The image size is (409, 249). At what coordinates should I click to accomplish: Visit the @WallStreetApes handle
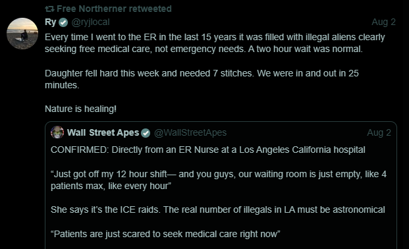point(190,132)
